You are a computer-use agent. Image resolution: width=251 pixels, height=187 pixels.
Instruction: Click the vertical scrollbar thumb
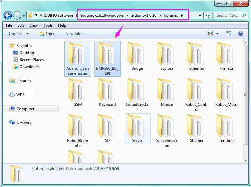[x=245, y=95]
